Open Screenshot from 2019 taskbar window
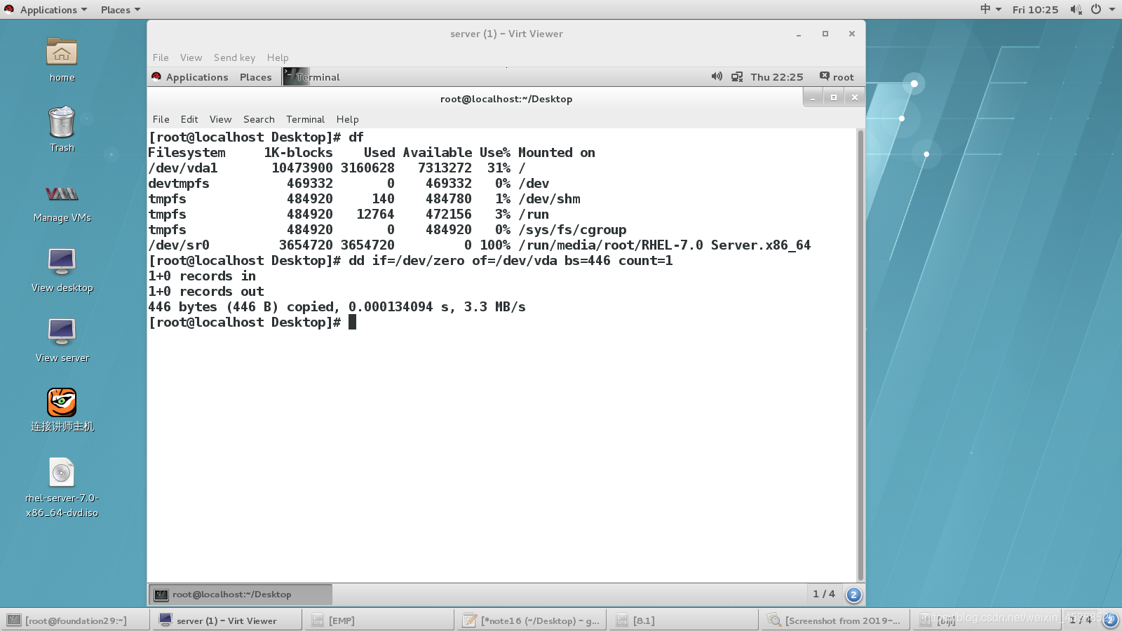The width and height of the screenshot is (1122, 631). point(836,620)
